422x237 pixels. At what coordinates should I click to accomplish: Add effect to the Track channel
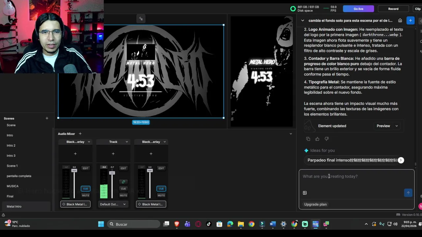click(113, 154)
